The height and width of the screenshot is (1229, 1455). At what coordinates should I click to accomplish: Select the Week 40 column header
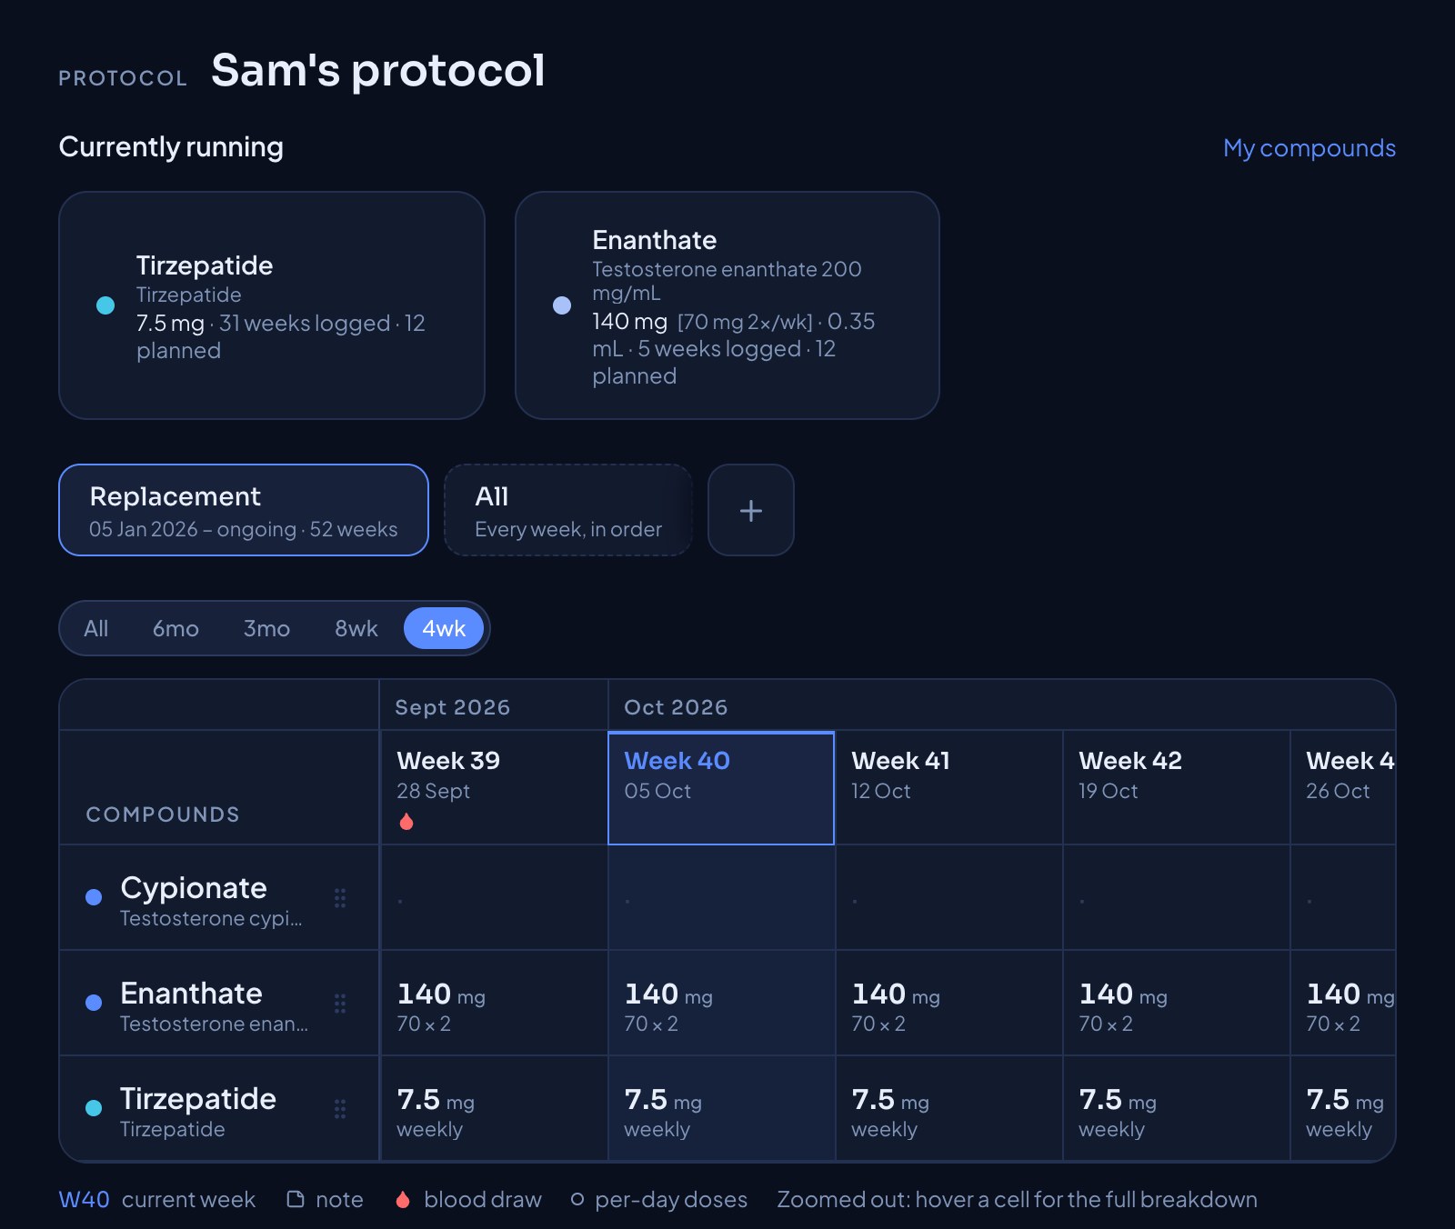coord(721,788)
